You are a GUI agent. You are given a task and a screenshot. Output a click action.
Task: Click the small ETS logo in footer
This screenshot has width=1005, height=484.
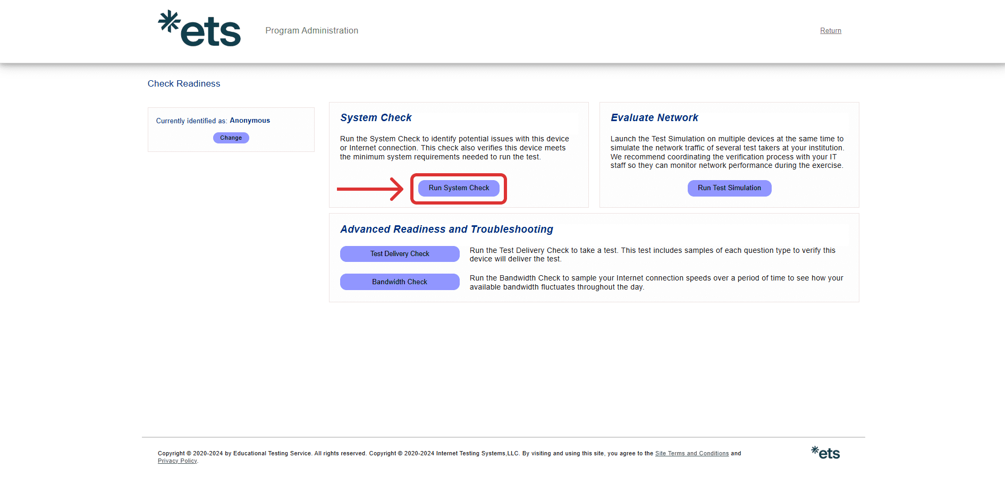825,453
